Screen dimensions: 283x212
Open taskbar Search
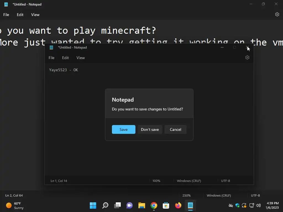(x=105, y=205)
